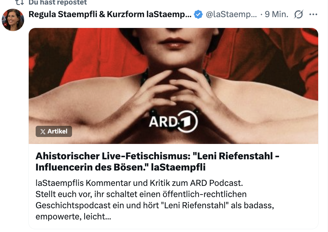Viewport: 328px width, 232px height.
Task: Click the 'Stellt euch vor' sentence in preview
Action: pos(141,194)
